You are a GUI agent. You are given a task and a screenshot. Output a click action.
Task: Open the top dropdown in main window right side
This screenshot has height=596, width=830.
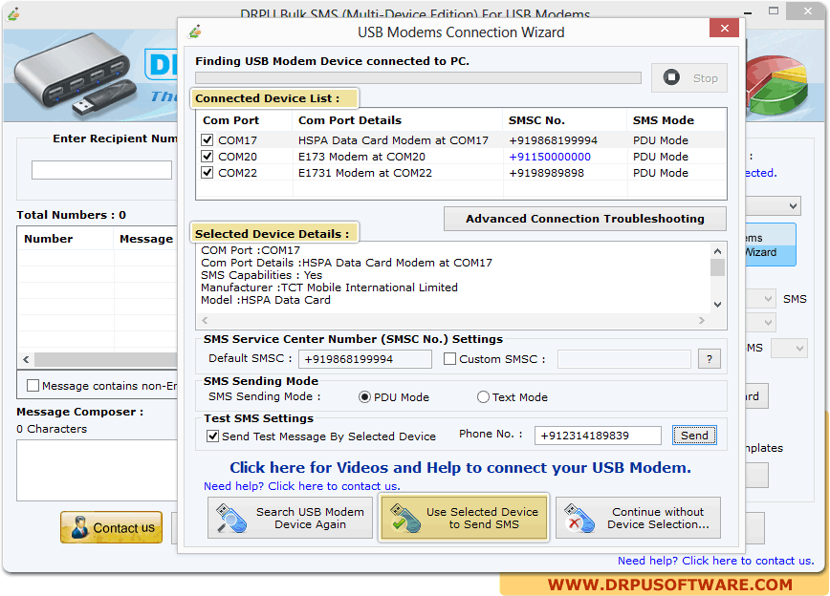(x=773, y=205)
